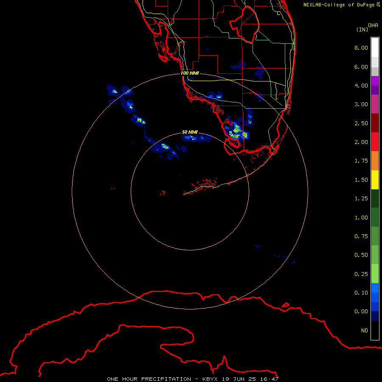Pick the black swatch beside ND
The height and width of the screenshot is (382, 382).
tap(375, 330)
